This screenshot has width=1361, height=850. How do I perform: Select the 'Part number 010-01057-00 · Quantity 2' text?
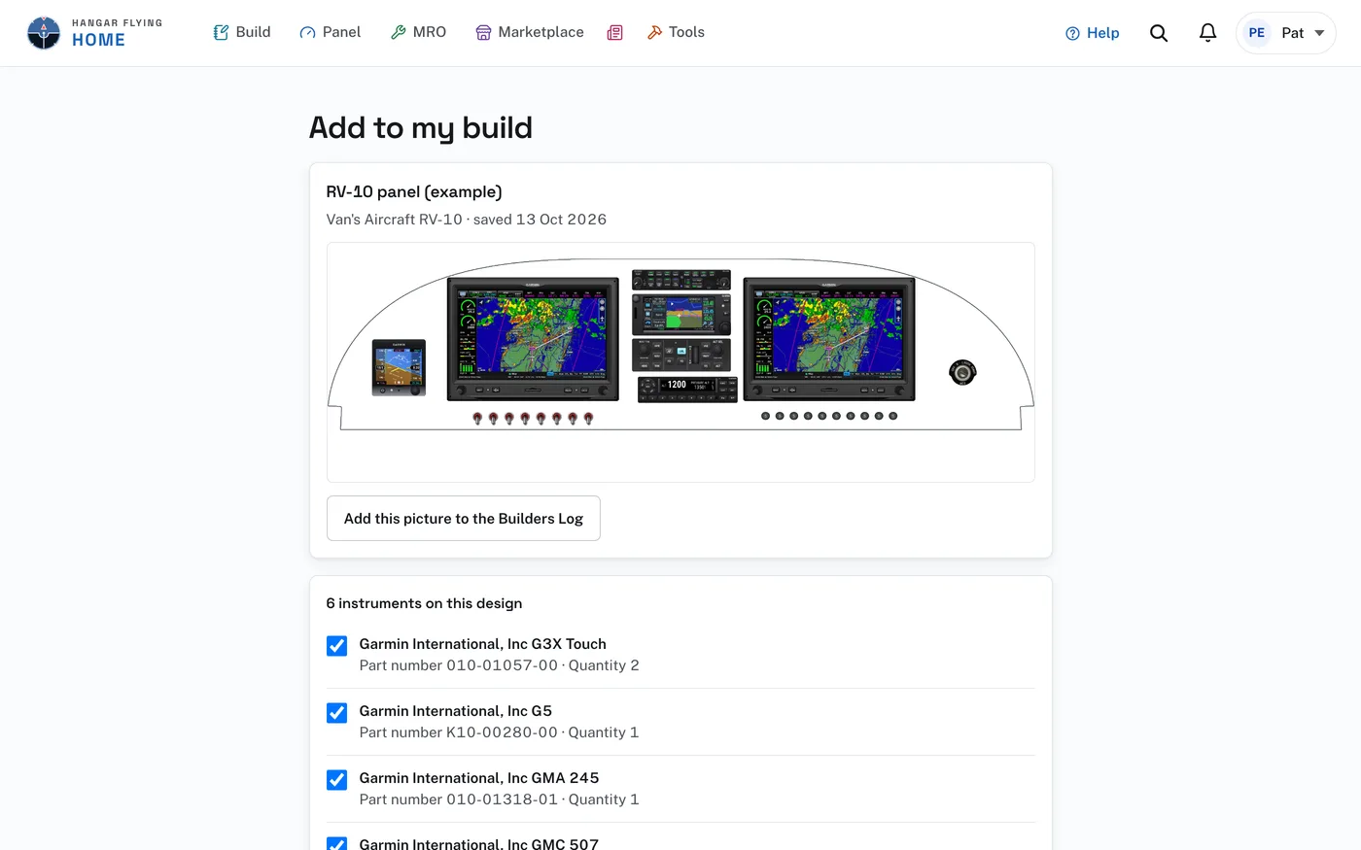point(500,665)
